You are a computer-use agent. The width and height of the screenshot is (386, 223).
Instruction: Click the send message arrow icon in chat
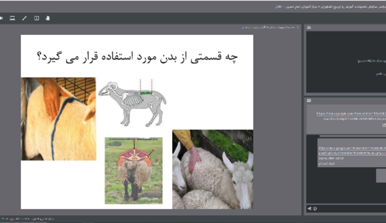click(309, 208)
